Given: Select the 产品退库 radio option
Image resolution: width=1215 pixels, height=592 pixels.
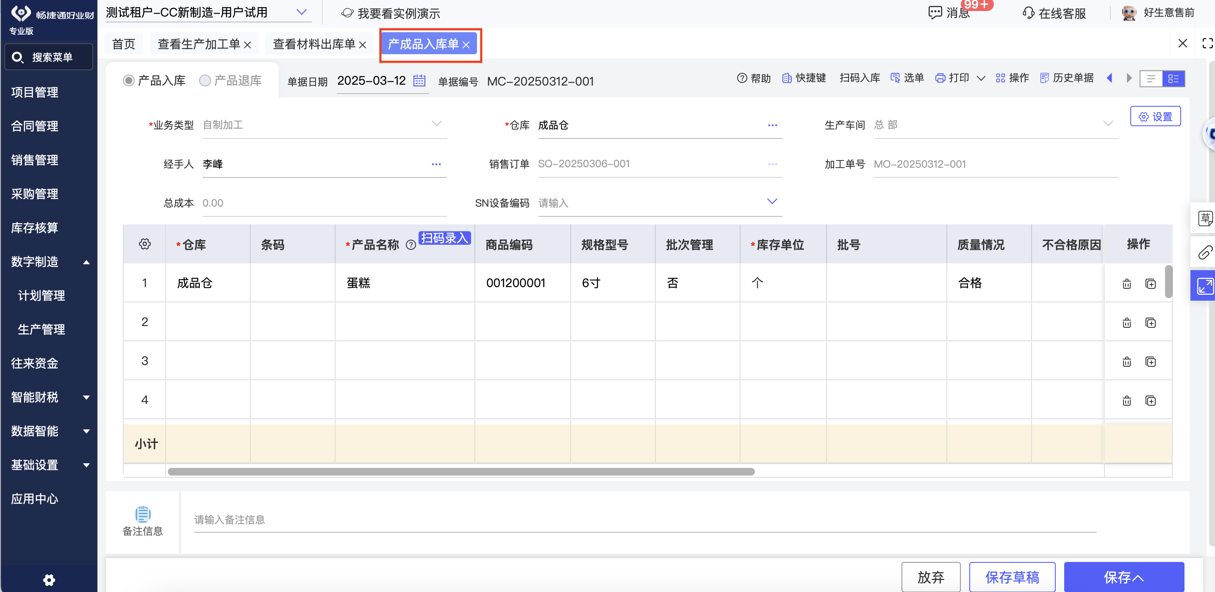Looking at the screenshot, I should click(x=205, y=80).
